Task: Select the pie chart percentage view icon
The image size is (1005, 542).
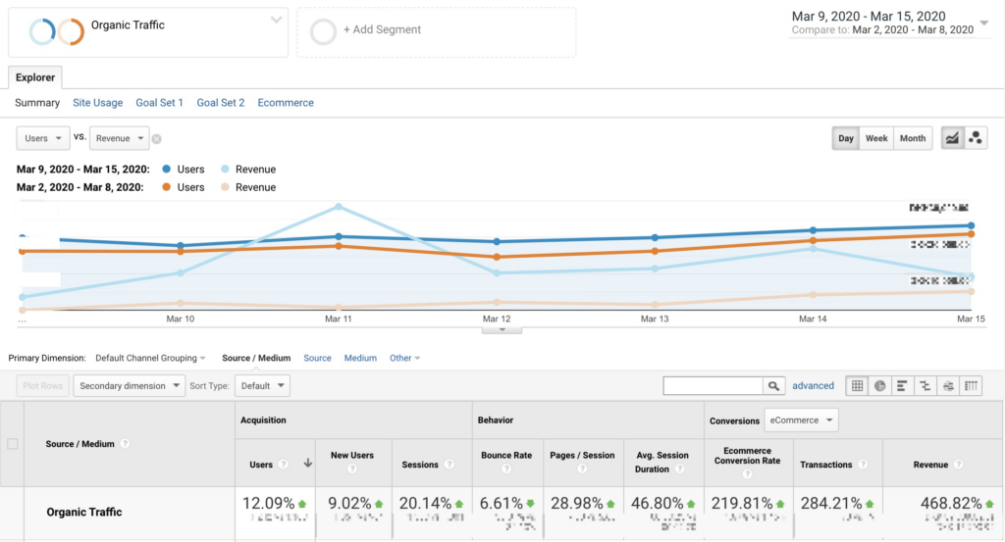Action: (x=880, y=386)
